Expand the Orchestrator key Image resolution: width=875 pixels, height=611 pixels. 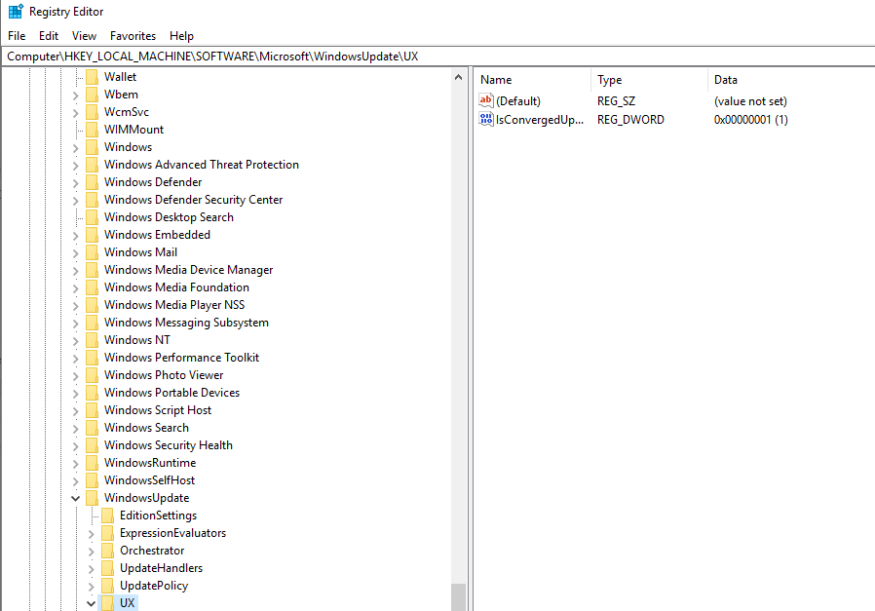coord(91,552)
